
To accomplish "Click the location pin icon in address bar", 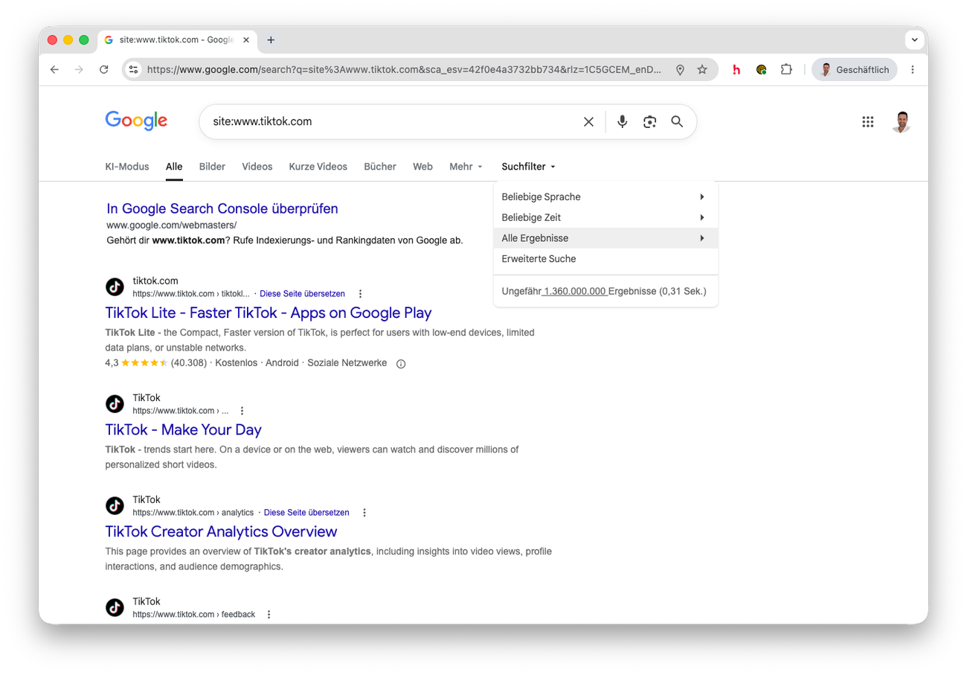I will point(680,69).
